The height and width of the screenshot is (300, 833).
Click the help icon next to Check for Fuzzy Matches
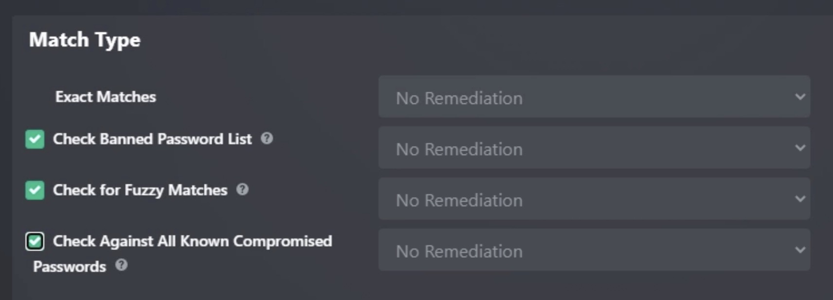[243, 190]
